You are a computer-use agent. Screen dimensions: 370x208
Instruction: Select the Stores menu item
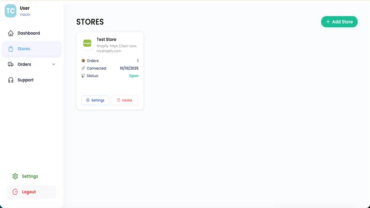(31, 49)
